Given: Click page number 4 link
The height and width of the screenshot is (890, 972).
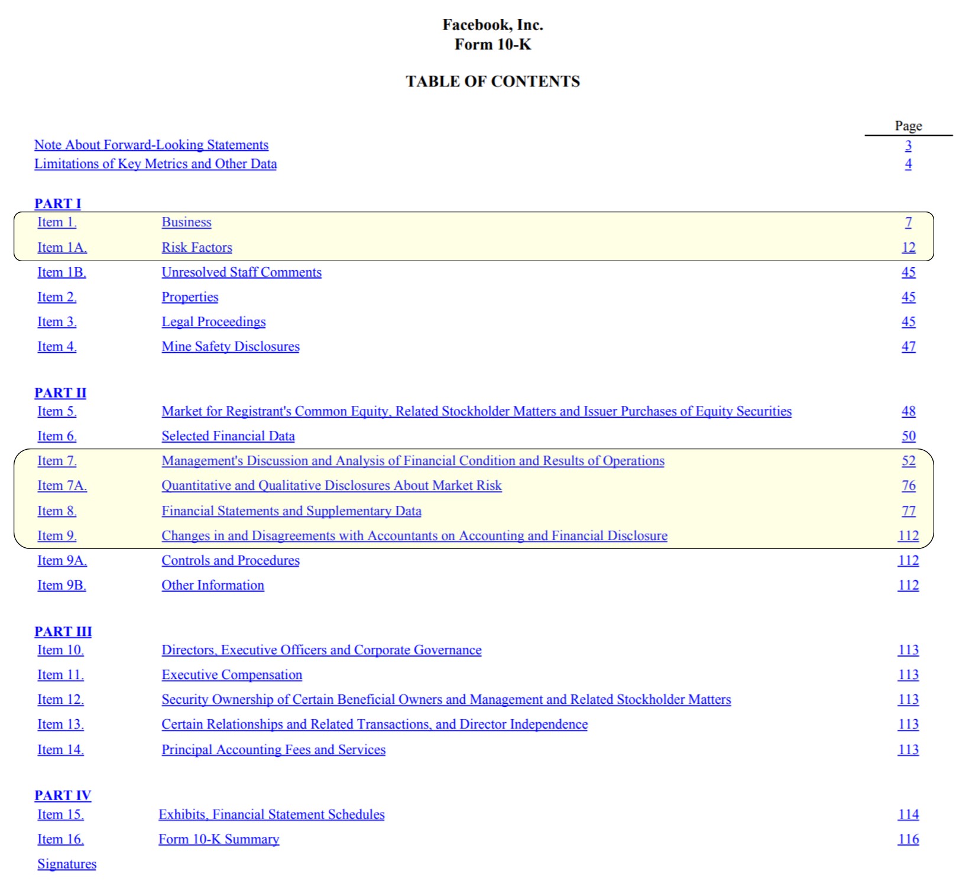Looking at the screenshot, I should tap(908, 164).
